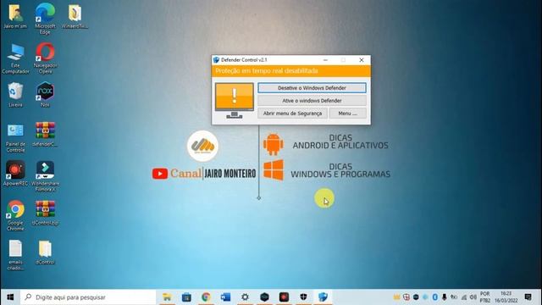The width and height of the screenshot is (542, 305).
Task: Open the Menu ... button in Defender Control
Action: [348, 113]
